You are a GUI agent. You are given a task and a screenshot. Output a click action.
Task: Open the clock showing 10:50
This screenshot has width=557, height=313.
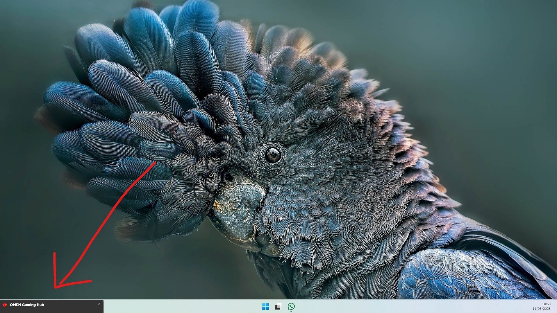[x=546, y=304]
